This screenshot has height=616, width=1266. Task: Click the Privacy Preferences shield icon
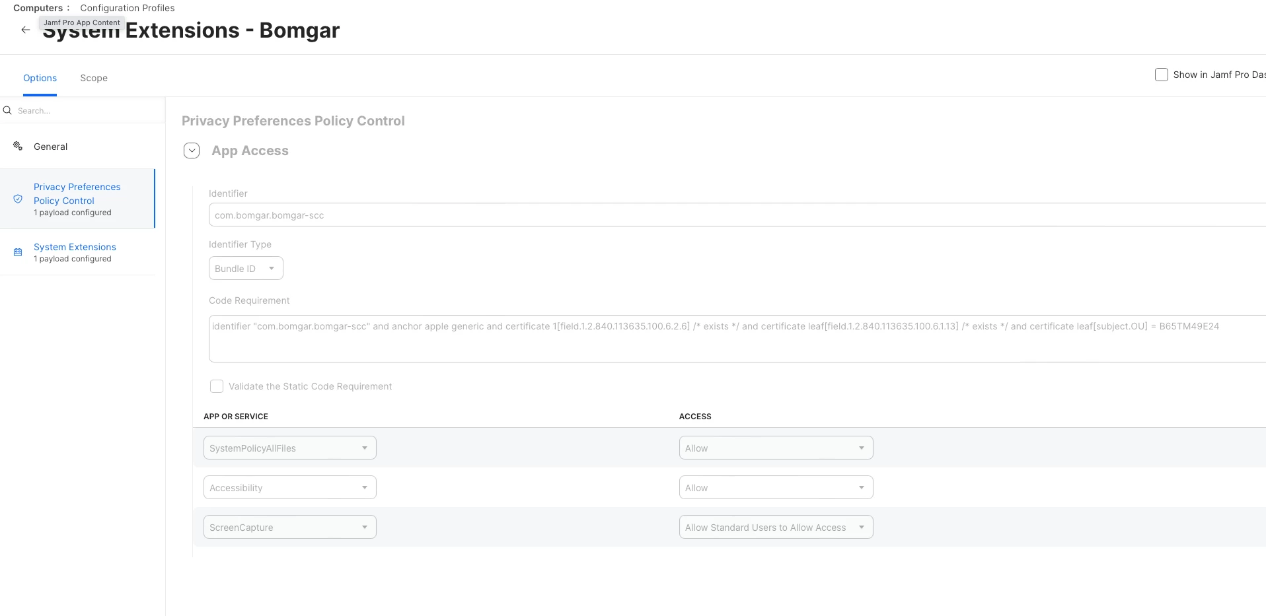tap(18, 199)
